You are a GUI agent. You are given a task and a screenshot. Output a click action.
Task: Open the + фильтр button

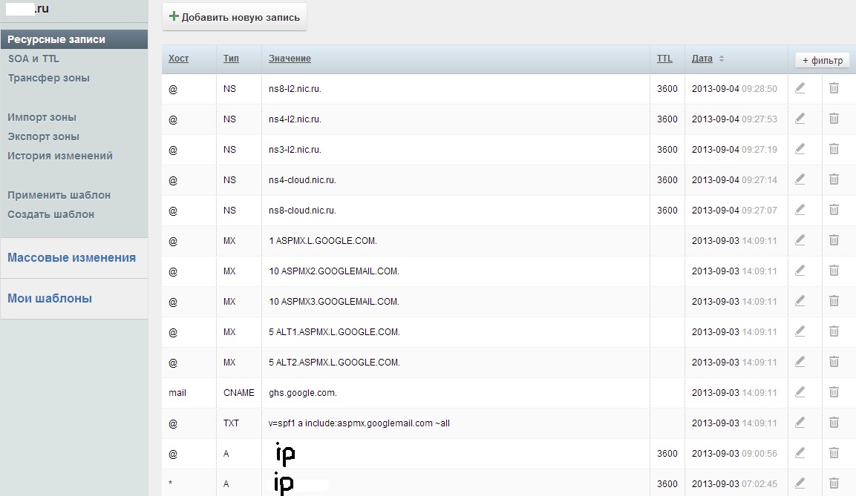[x=822, y=61]
